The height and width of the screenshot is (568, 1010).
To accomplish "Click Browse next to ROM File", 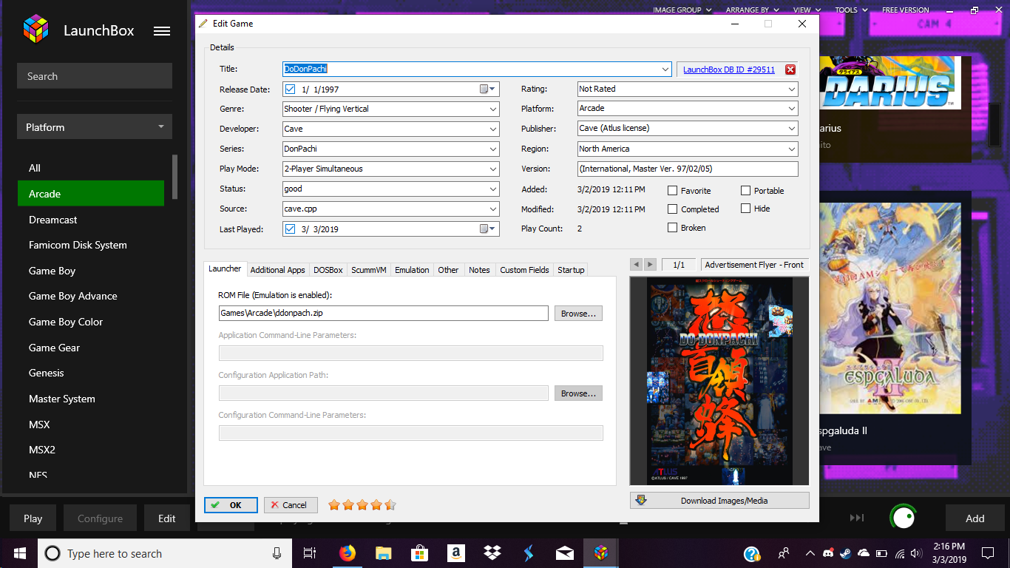I will click(x=578, y=314).
